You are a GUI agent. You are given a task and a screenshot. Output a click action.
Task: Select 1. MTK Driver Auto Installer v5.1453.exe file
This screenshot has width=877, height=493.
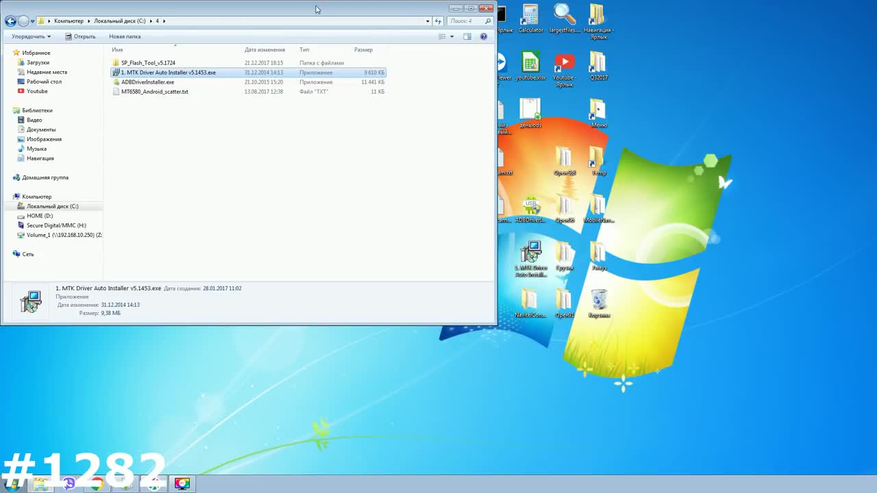(x=249, y=73)
